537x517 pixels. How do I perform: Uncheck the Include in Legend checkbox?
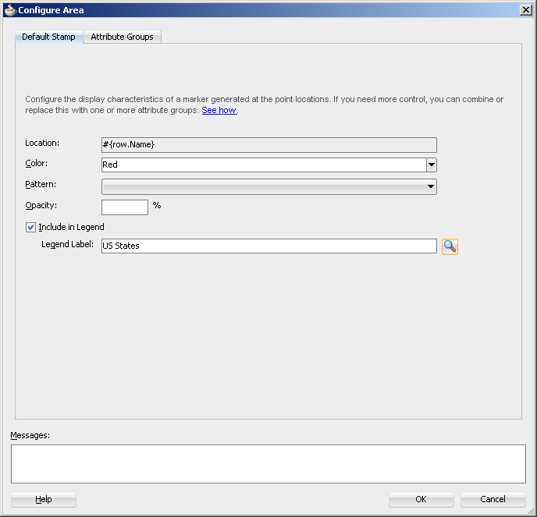30,227
